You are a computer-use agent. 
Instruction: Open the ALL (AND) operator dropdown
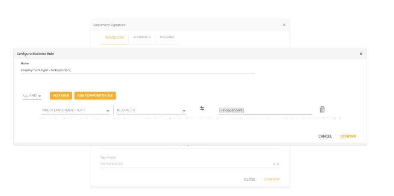point(32,96)
